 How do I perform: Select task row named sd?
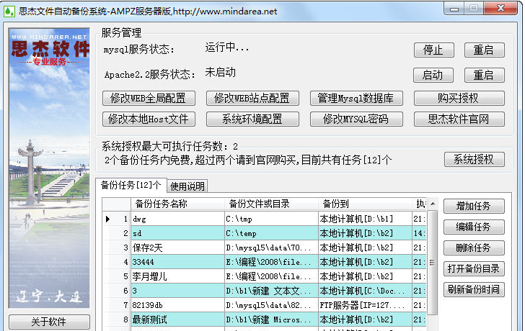click(x=177, y=233)
